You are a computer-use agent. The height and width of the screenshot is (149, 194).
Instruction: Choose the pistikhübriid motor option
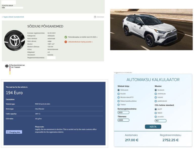tap(156, 101)
